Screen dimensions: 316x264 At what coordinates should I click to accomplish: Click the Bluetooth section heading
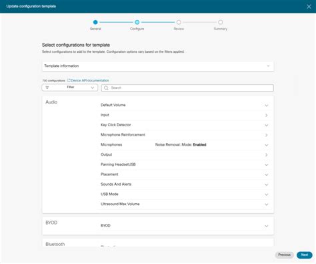[55, 244]
